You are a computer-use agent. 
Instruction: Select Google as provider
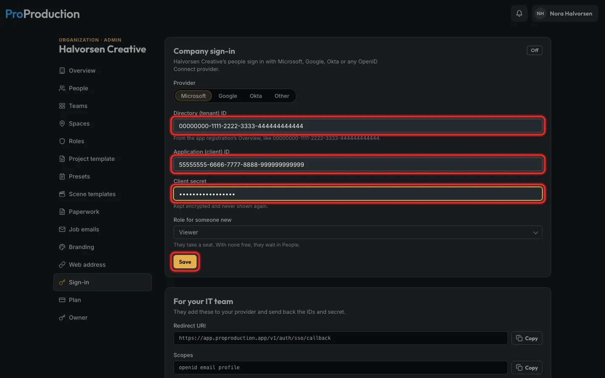pos(228,96)
